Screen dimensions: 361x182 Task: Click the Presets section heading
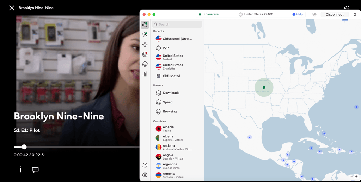(158, 85)
